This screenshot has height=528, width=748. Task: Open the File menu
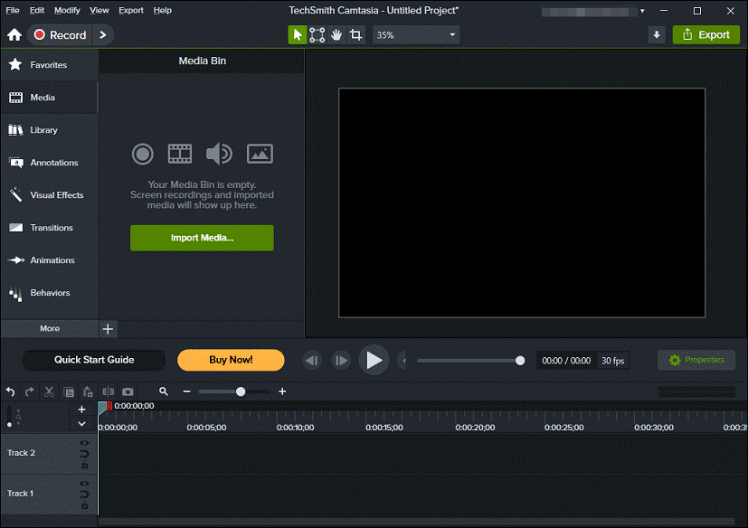click(13, 10)
